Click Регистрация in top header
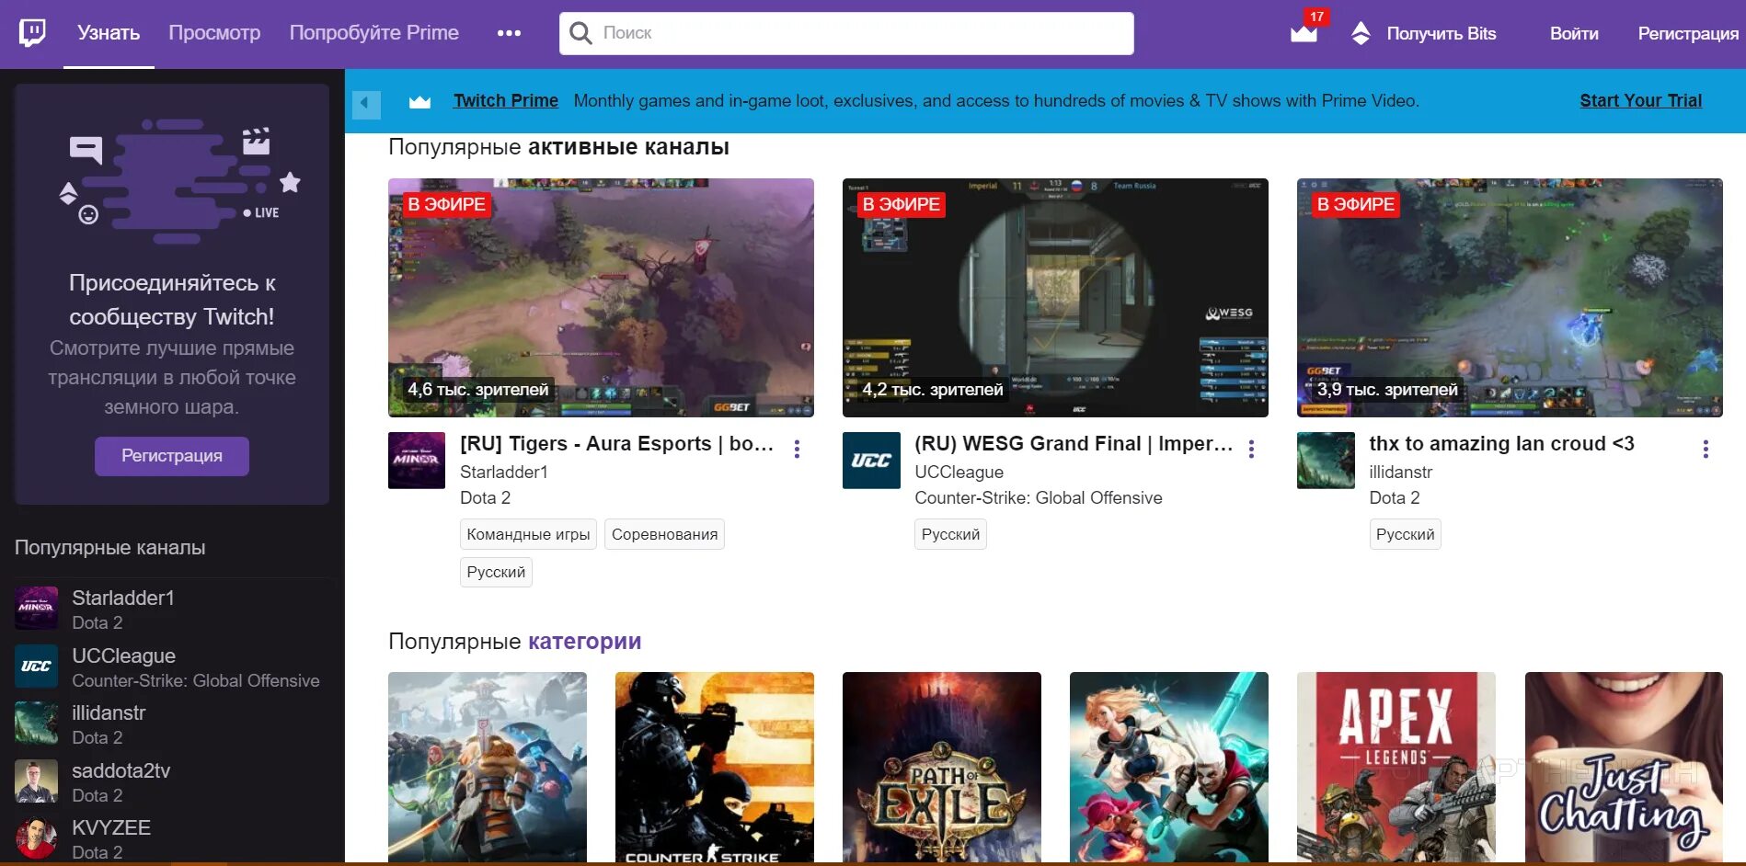Viewport: 1746px width, 866px height. click(x=1688, y=34)
